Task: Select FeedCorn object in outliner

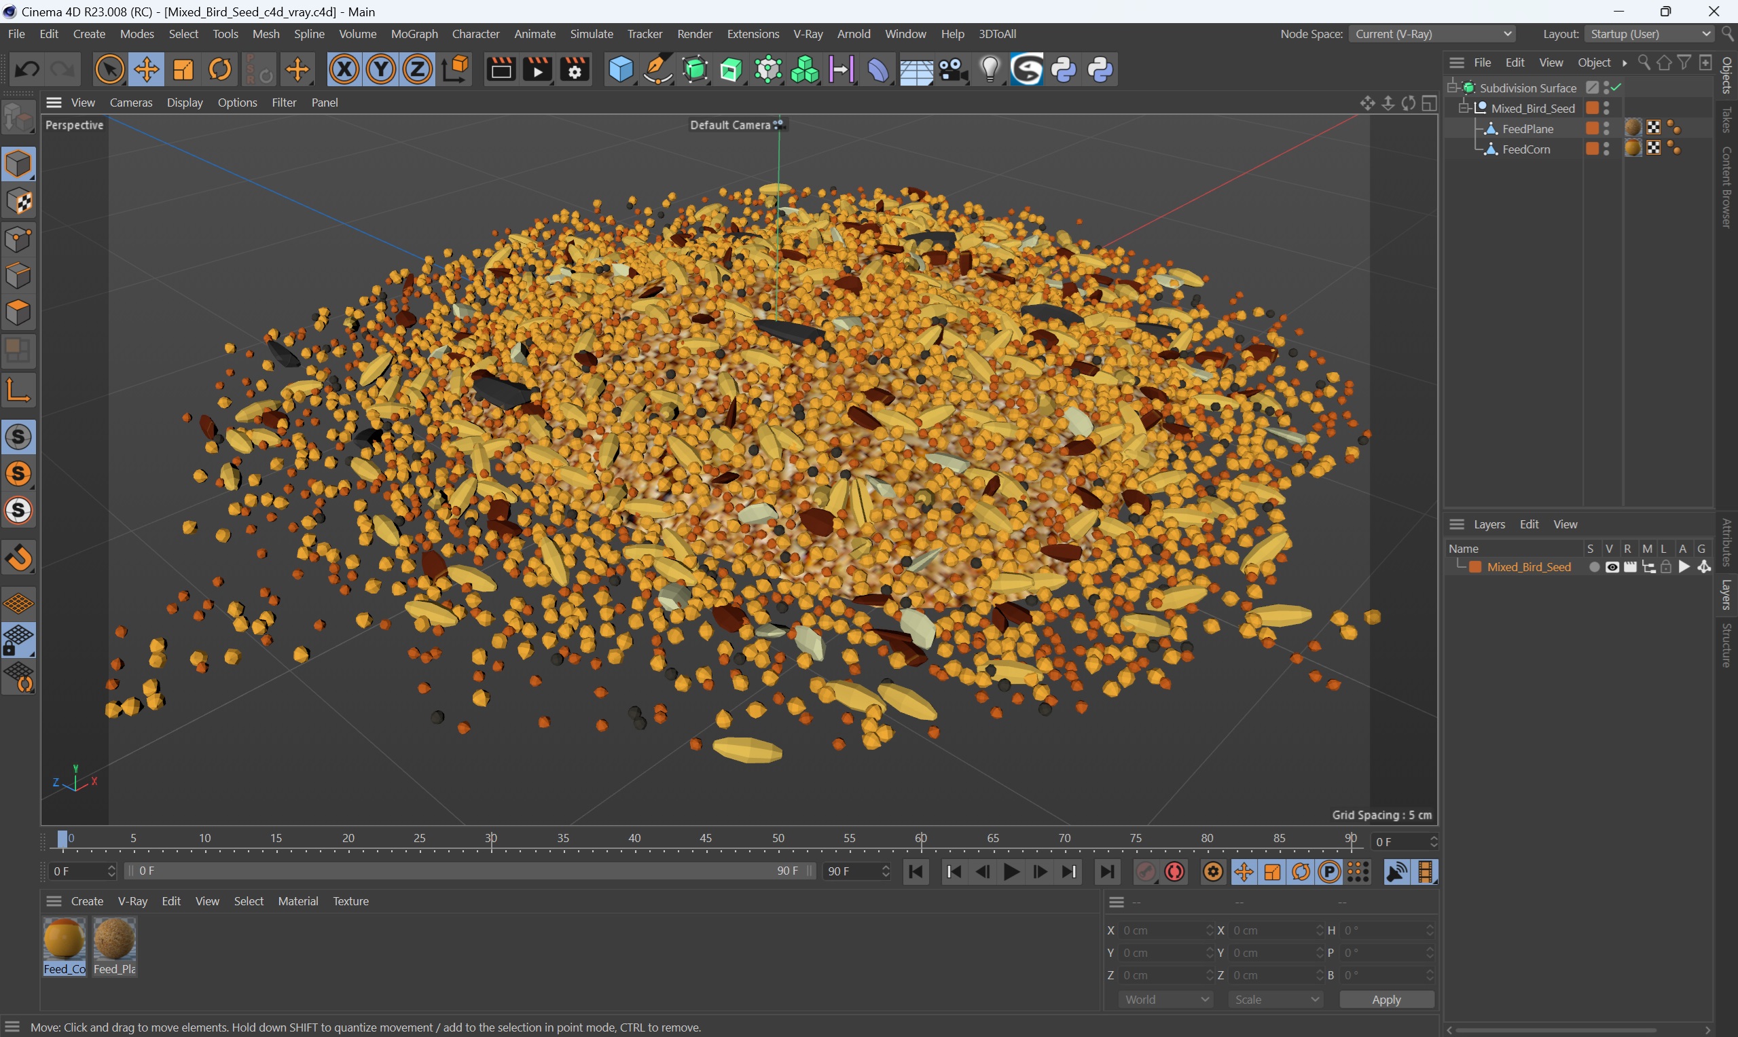Action: [1527, 148]
